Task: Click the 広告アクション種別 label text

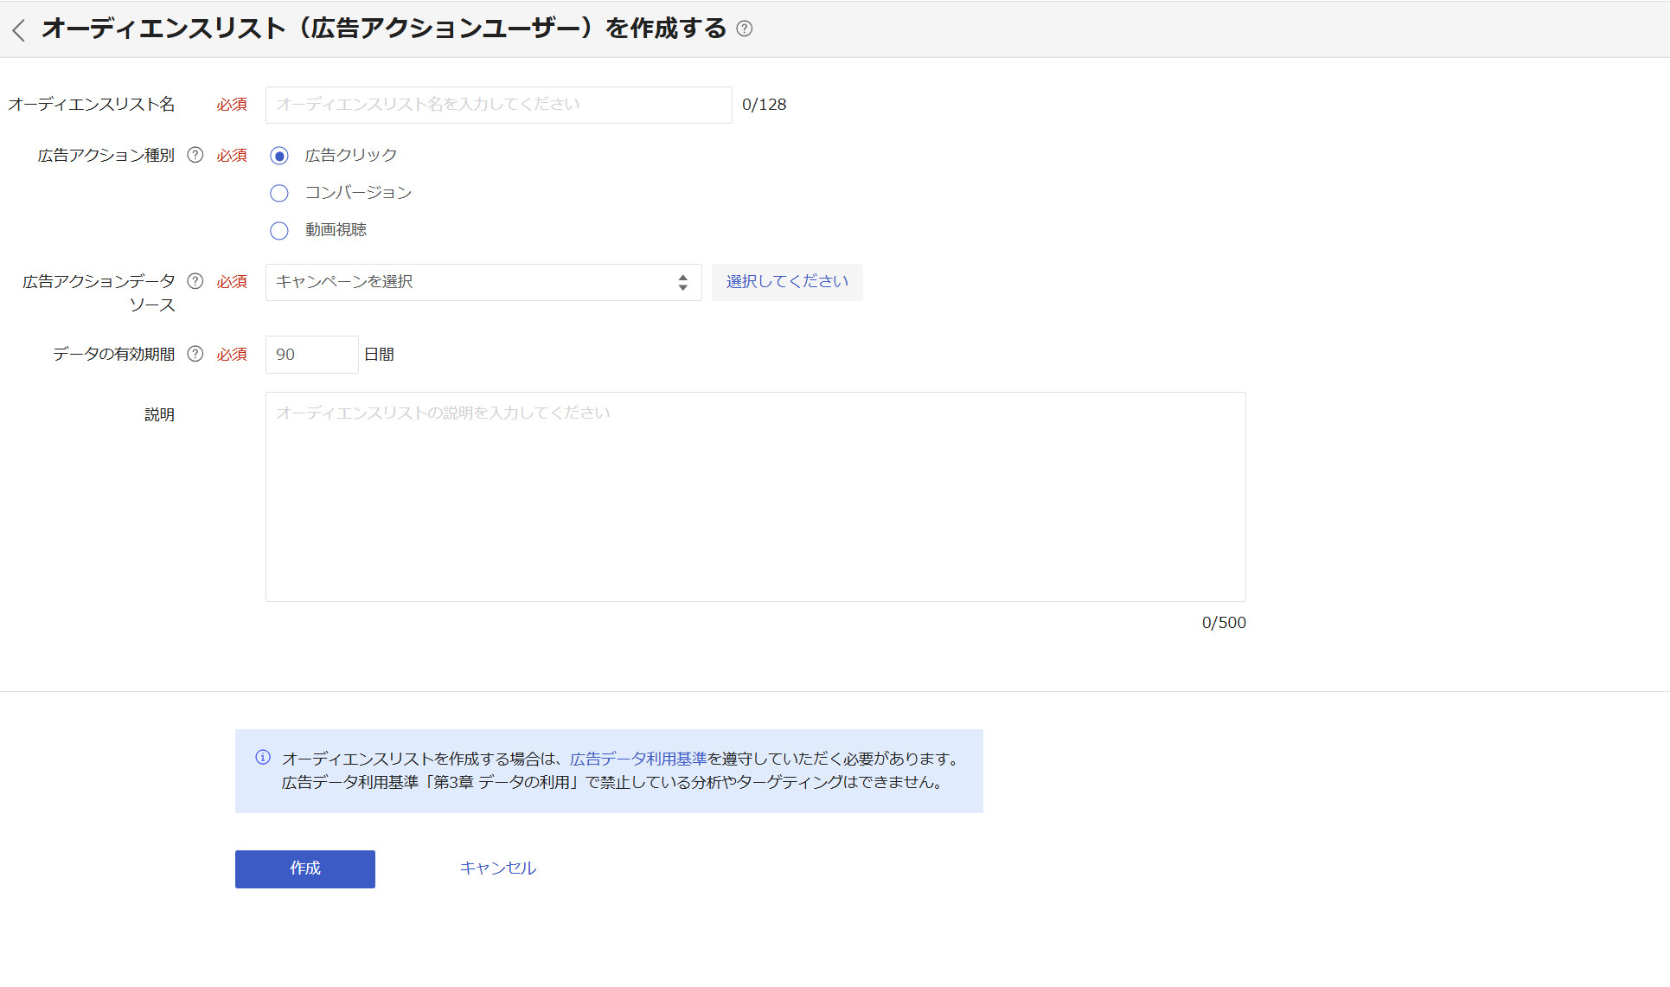Action: point(106,156)
